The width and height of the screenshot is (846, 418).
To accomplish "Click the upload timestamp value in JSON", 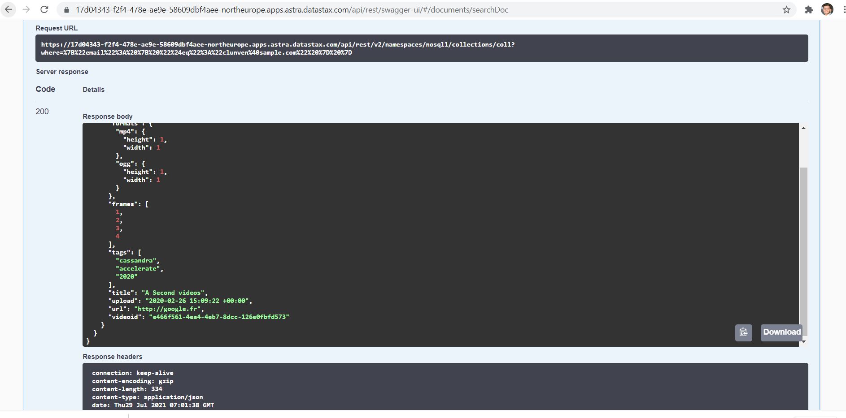I will (197, 301).
